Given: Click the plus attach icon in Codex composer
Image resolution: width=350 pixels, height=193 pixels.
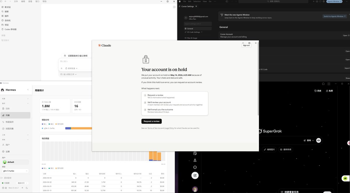Looking at the screenshot, I should 62,68.
